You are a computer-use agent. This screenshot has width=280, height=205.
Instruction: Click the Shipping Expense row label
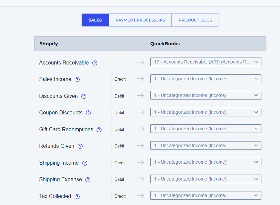(x=60, y=179)
